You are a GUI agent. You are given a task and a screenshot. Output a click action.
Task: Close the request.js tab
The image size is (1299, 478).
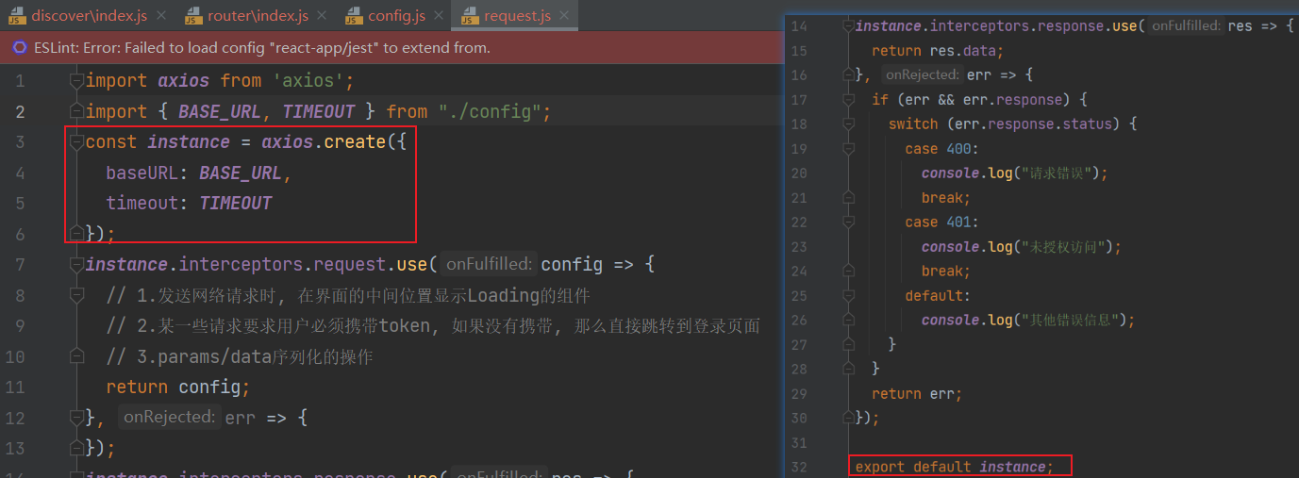coord(564,16)
